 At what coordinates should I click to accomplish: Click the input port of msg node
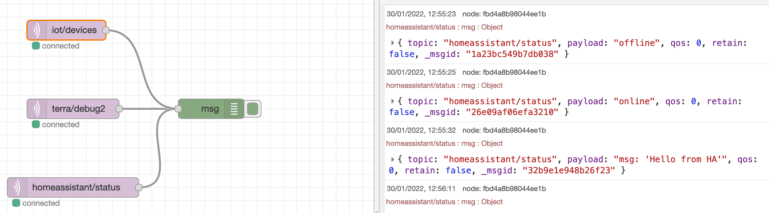[x=178, y=109]
